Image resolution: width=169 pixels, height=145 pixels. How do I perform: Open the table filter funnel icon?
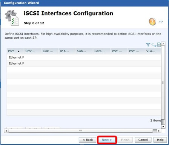148,45
